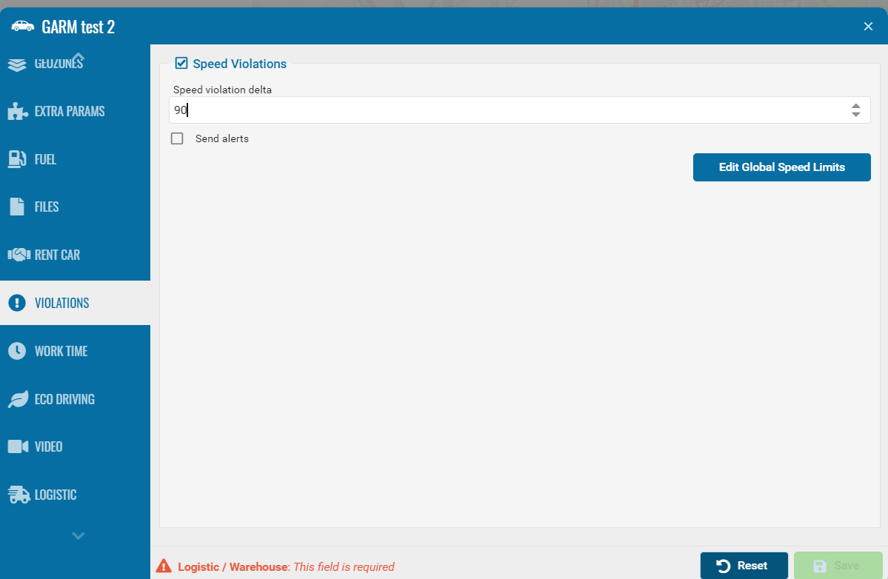Click the Rent Car handshake icon
This screenshot has height=579, width=888.
[17, 255]
